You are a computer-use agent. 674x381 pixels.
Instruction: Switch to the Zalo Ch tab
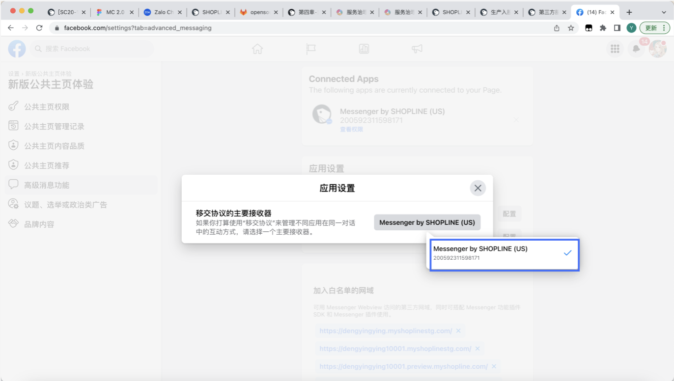(x=163, y=12)
